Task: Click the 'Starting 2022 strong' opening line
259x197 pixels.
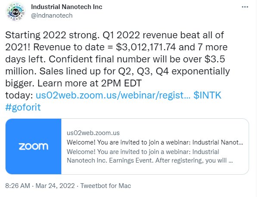Action: coord(53,35)
